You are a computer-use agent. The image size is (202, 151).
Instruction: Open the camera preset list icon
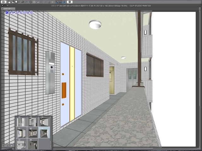[11, 146]
